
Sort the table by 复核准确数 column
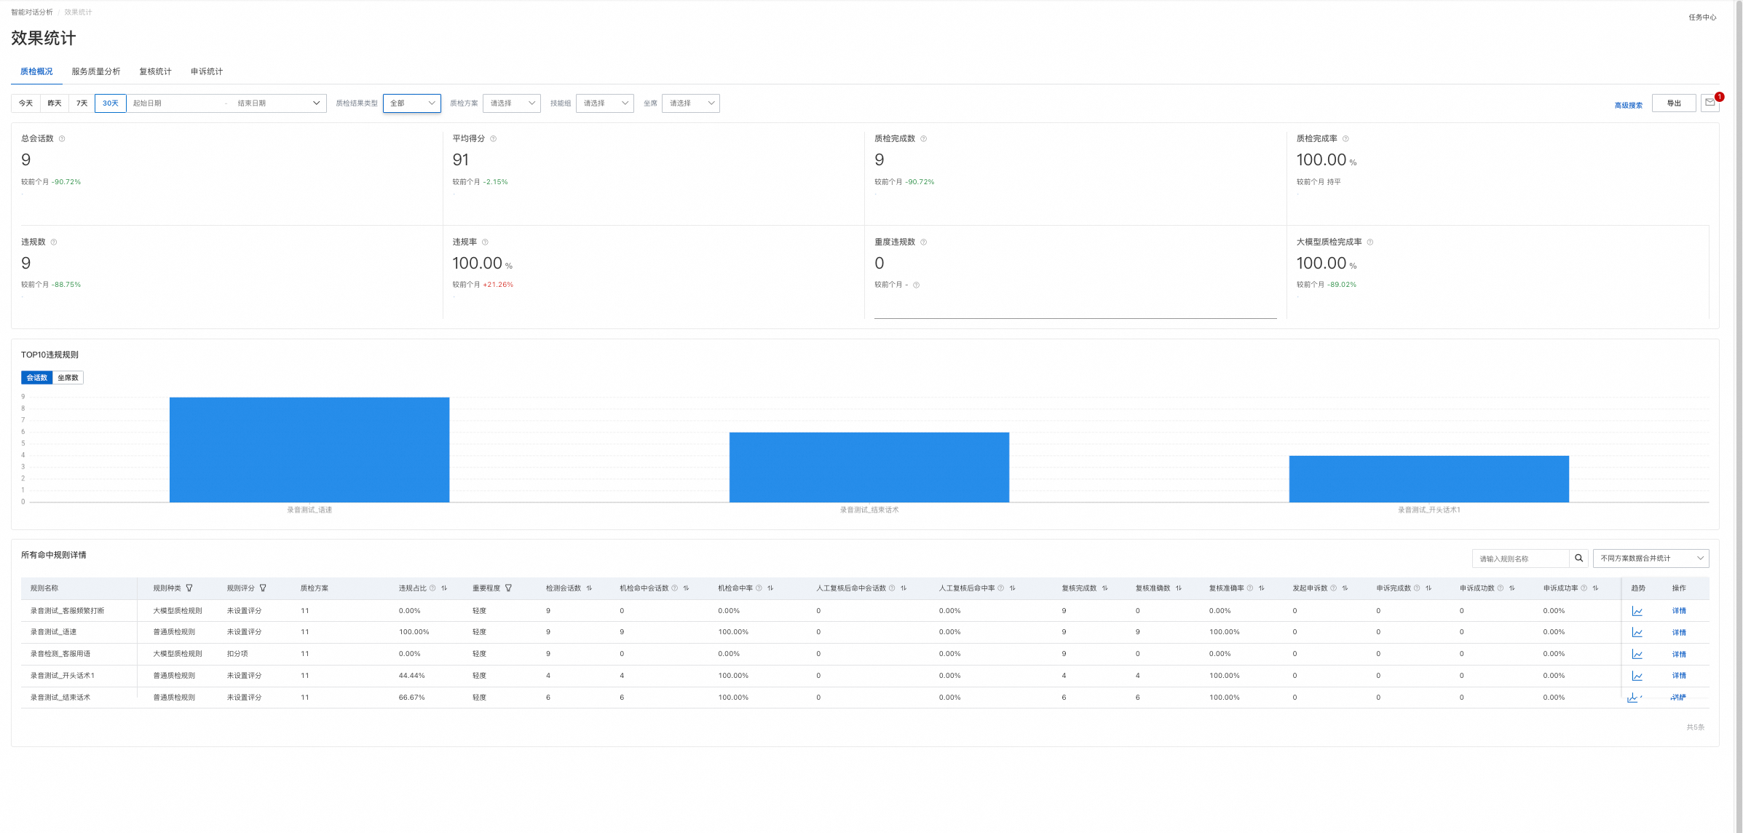(1178, 588)
